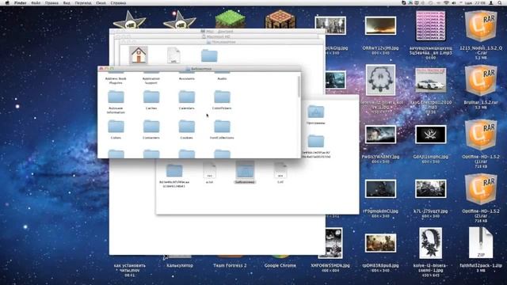Open the Finder menu
The height and width of the screenshot is (285, 507).
pyautogui.click(x=20, y=3)
